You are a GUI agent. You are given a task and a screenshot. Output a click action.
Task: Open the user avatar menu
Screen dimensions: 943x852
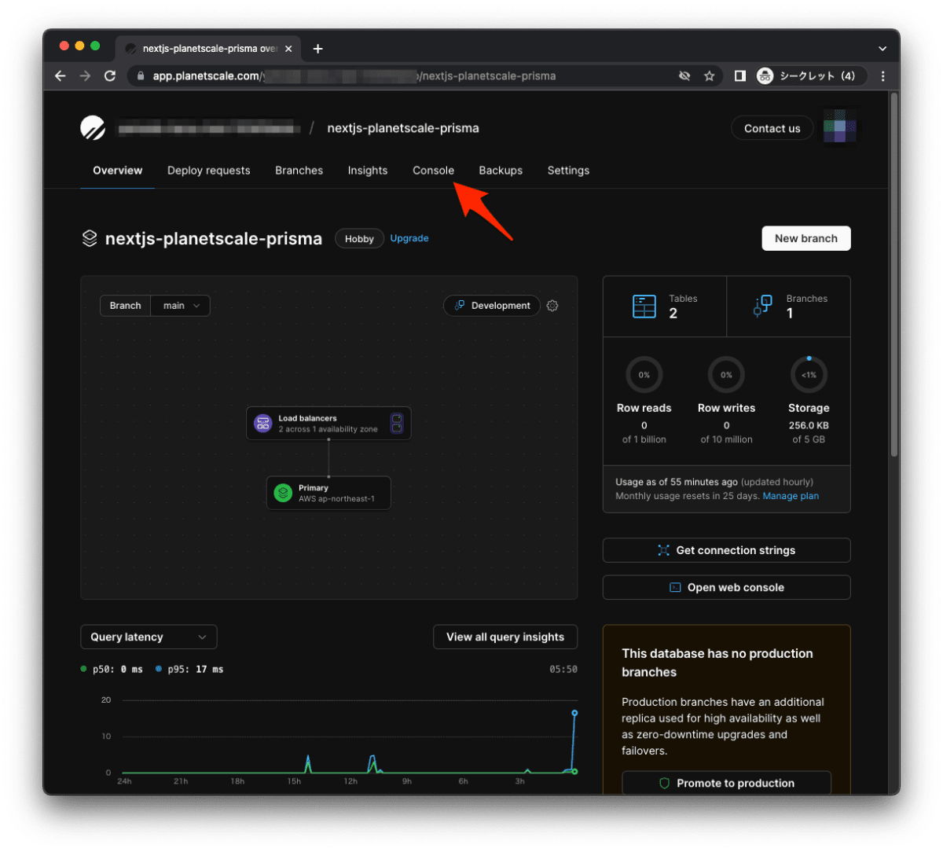coord(840,127)
